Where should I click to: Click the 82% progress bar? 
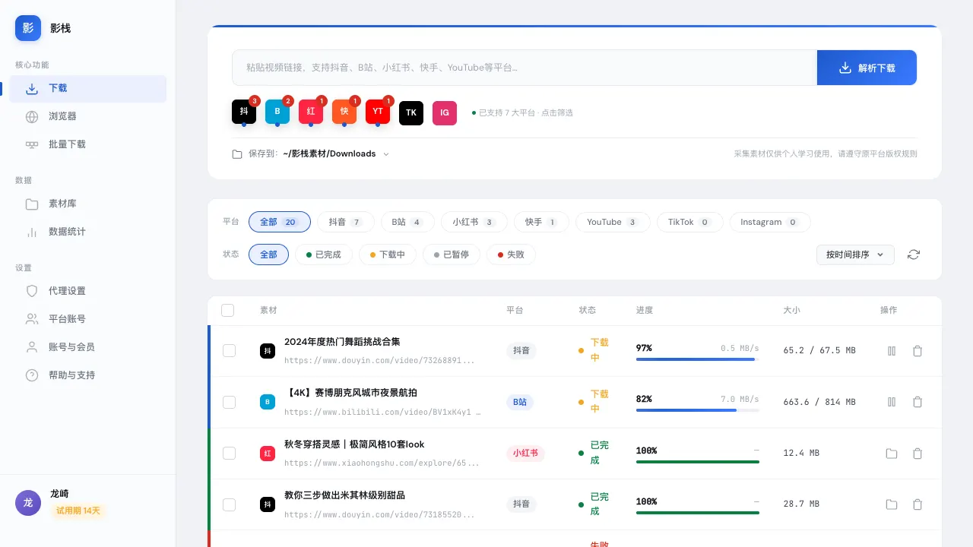(x=698, y=410)
